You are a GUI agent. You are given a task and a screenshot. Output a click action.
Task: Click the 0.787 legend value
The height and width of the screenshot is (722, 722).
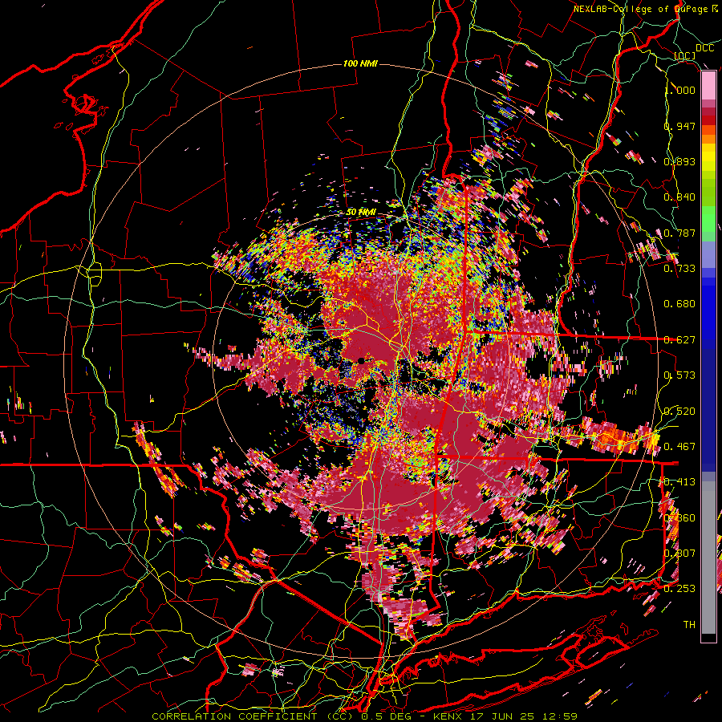[x=680, y=233]
